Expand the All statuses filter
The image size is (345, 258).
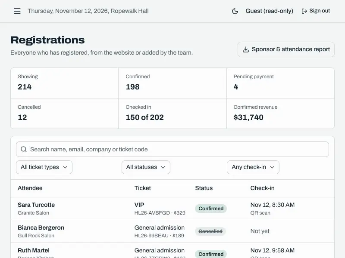pyautogui.click(x=146, y=167)
